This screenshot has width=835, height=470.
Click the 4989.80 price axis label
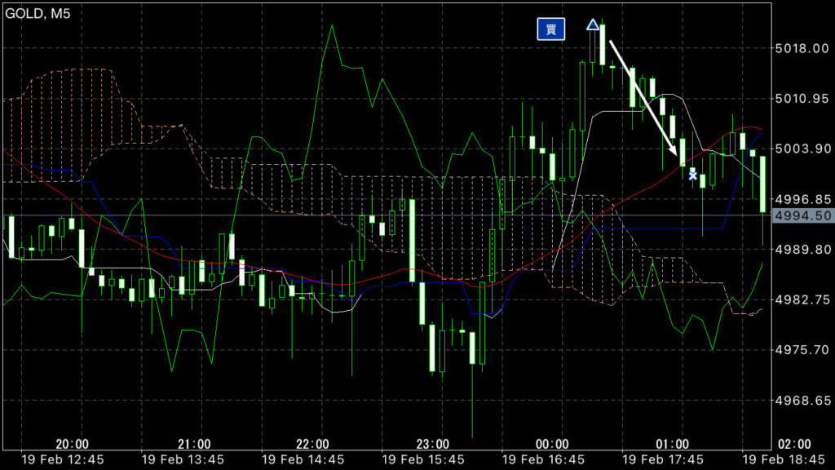[802, 250]
